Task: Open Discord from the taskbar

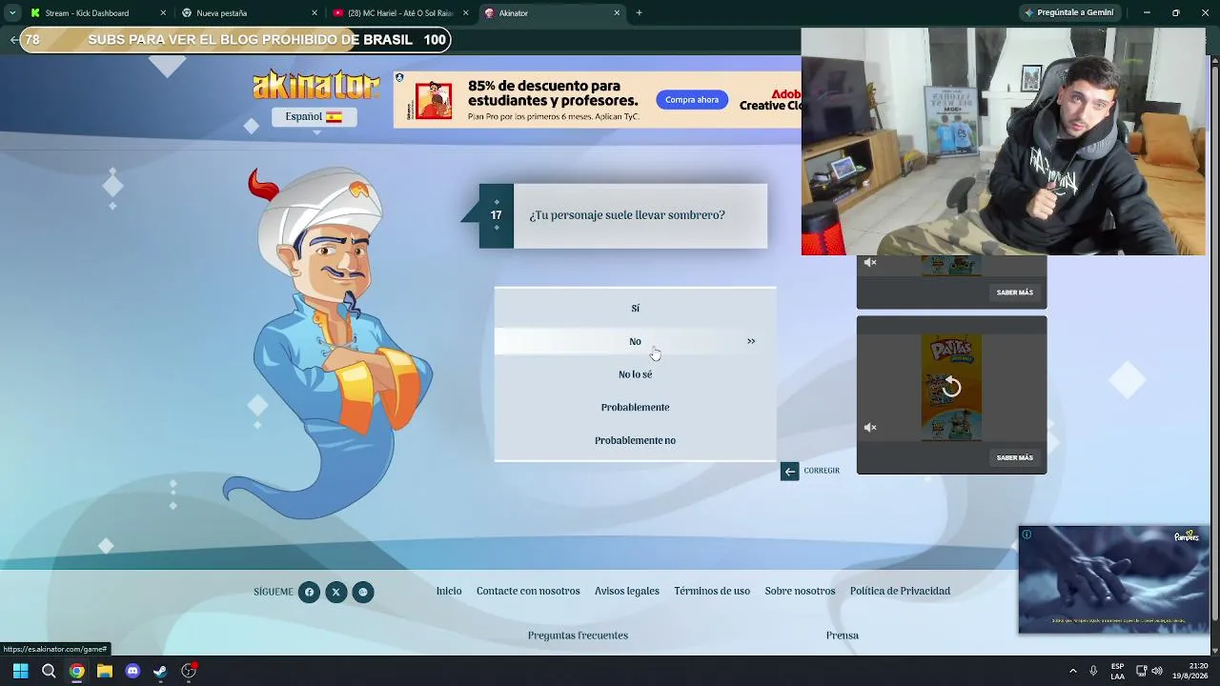Action: 132,671
